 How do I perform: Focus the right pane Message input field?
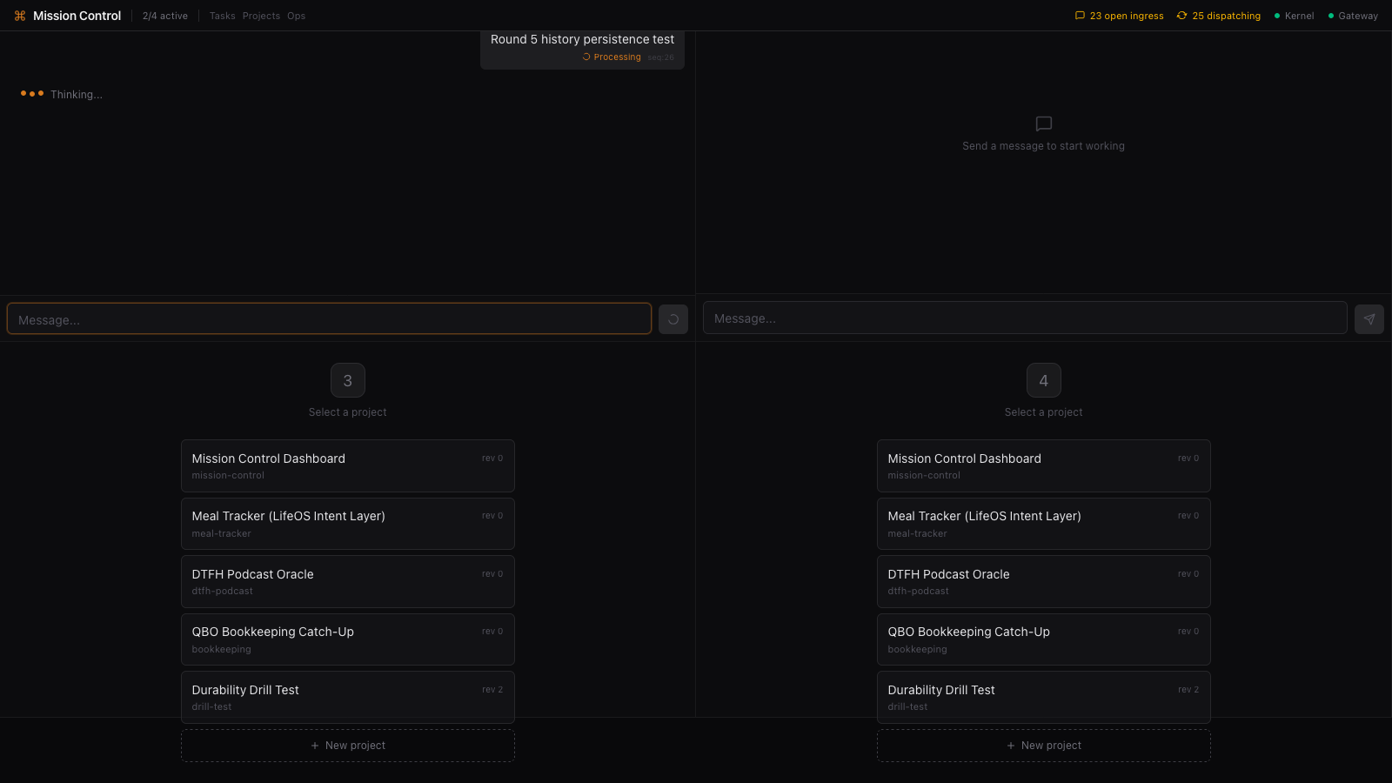tap(1024, 318)
